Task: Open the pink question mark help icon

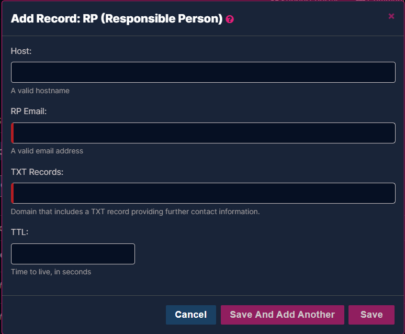Action: click(x=230, y=19)
